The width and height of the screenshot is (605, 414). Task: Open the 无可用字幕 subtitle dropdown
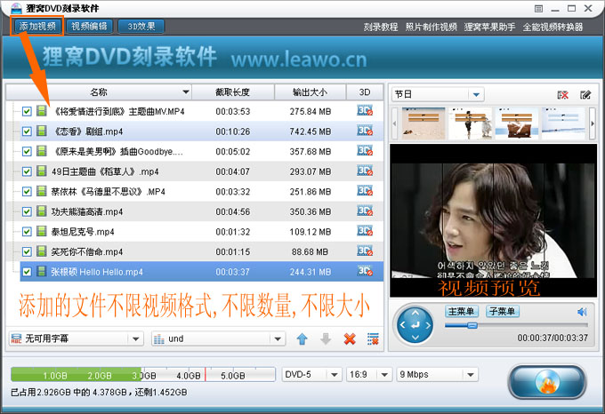[x=76, y=338]
